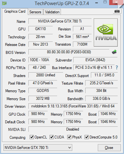The height and width of the screenshot is (154, 124).
Task: Click the BIOS Version label
Action: coord(15,53)
